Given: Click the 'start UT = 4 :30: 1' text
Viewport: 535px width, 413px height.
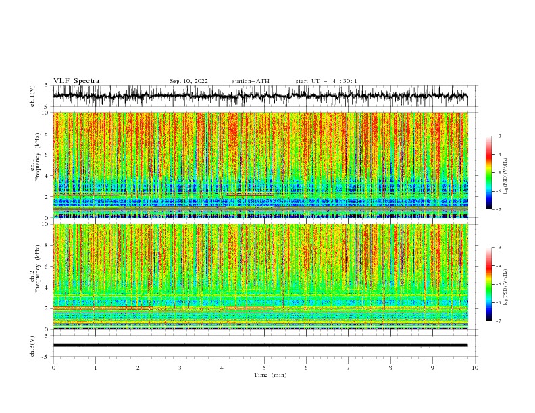Looking at the screenshot, I should pos(326,81).
